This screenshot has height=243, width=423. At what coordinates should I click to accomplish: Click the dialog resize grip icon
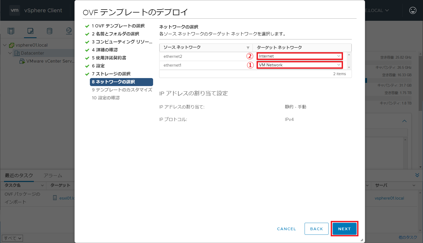[362, 240]
